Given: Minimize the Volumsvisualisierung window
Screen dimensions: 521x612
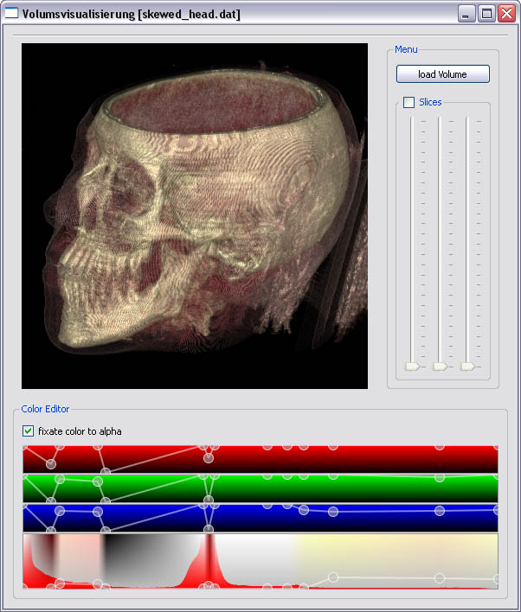Looking at the screenshot, I should 465,14.
